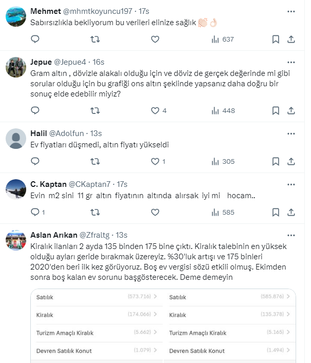Bookmark Jepue's tweet

pos(275,110)
